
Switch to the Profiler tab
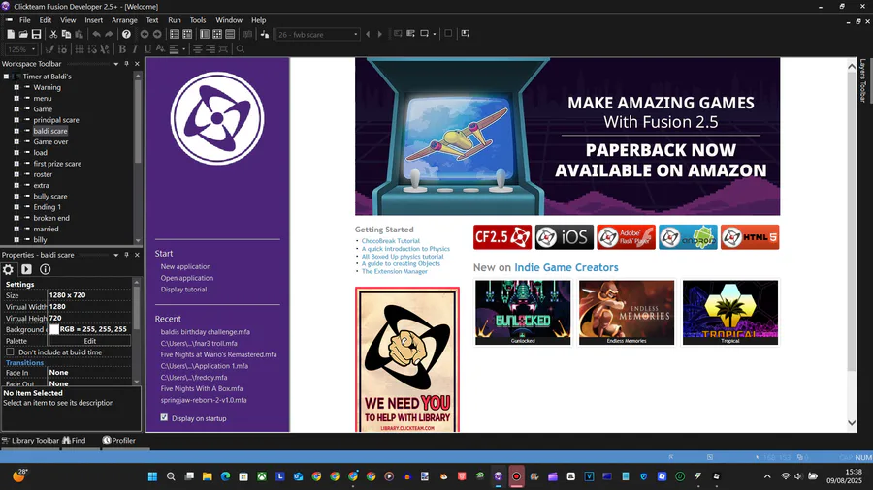tap(119, 440)
